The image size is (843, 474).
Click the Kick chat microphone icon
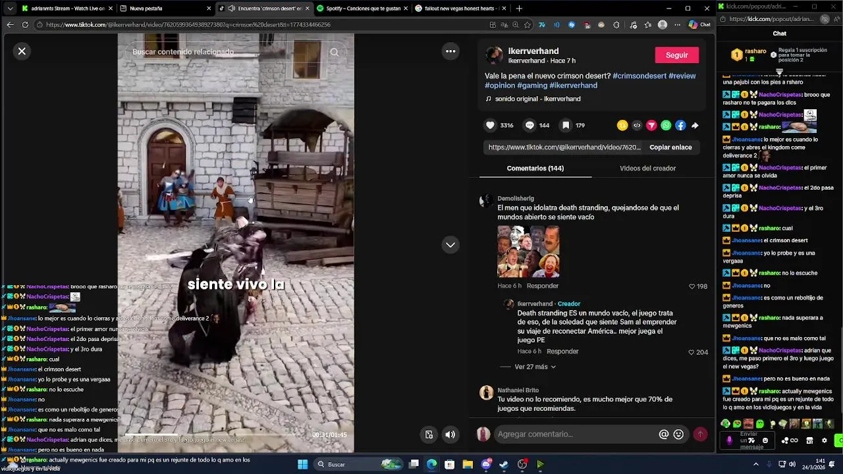(x=729, y=440)
